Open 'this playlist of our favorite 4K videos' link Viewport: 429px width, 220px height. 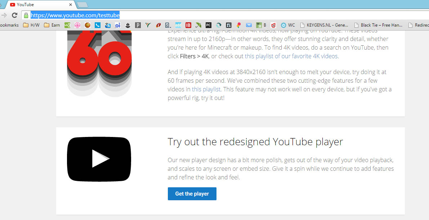(x=291, y=56)
